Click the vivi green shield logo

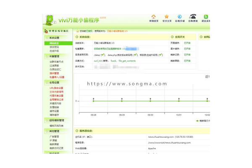coord(50,20)
